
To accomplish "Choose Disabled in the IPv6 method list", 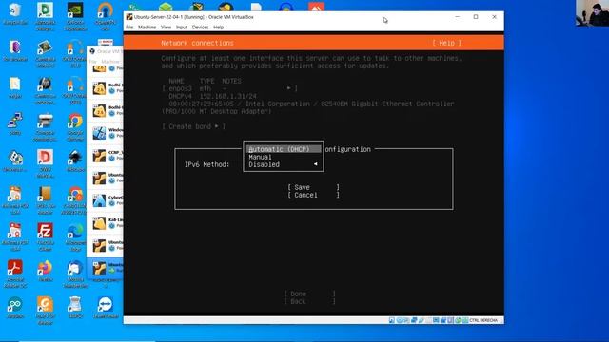I will [x=284, y=164].
